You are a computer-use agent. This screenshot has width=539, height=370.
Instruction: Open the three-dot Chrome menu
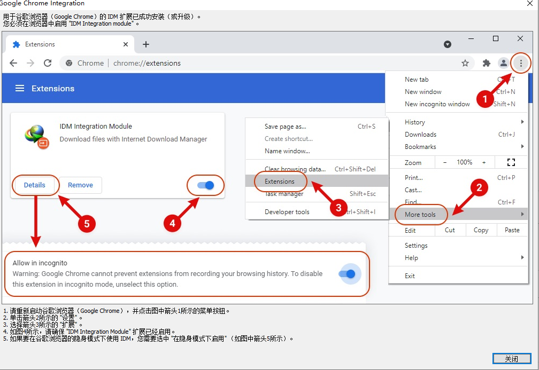(x=521, y=63)
